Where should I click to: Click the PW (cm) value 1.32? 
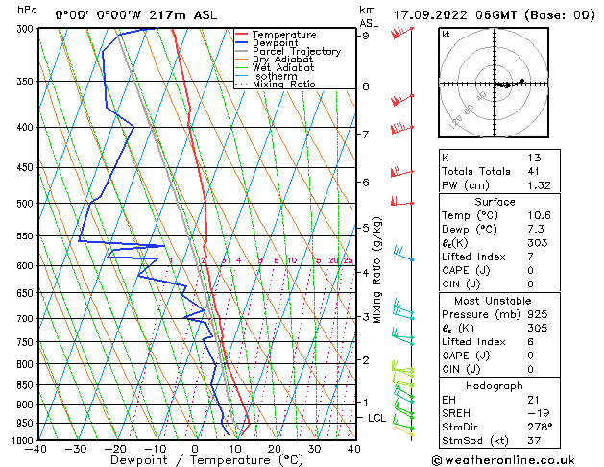pos(539,185)
